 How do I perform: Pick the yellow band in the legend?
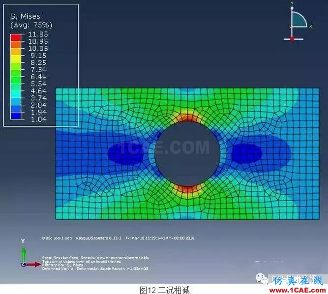(x=16, y=59)
